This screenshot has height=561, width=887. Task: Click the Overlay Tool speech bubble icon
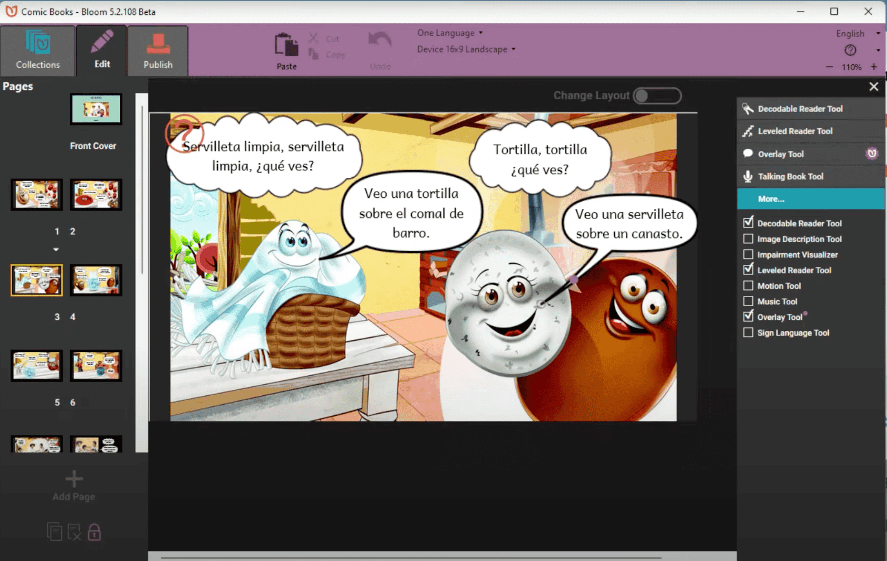(x=748, y=153)
